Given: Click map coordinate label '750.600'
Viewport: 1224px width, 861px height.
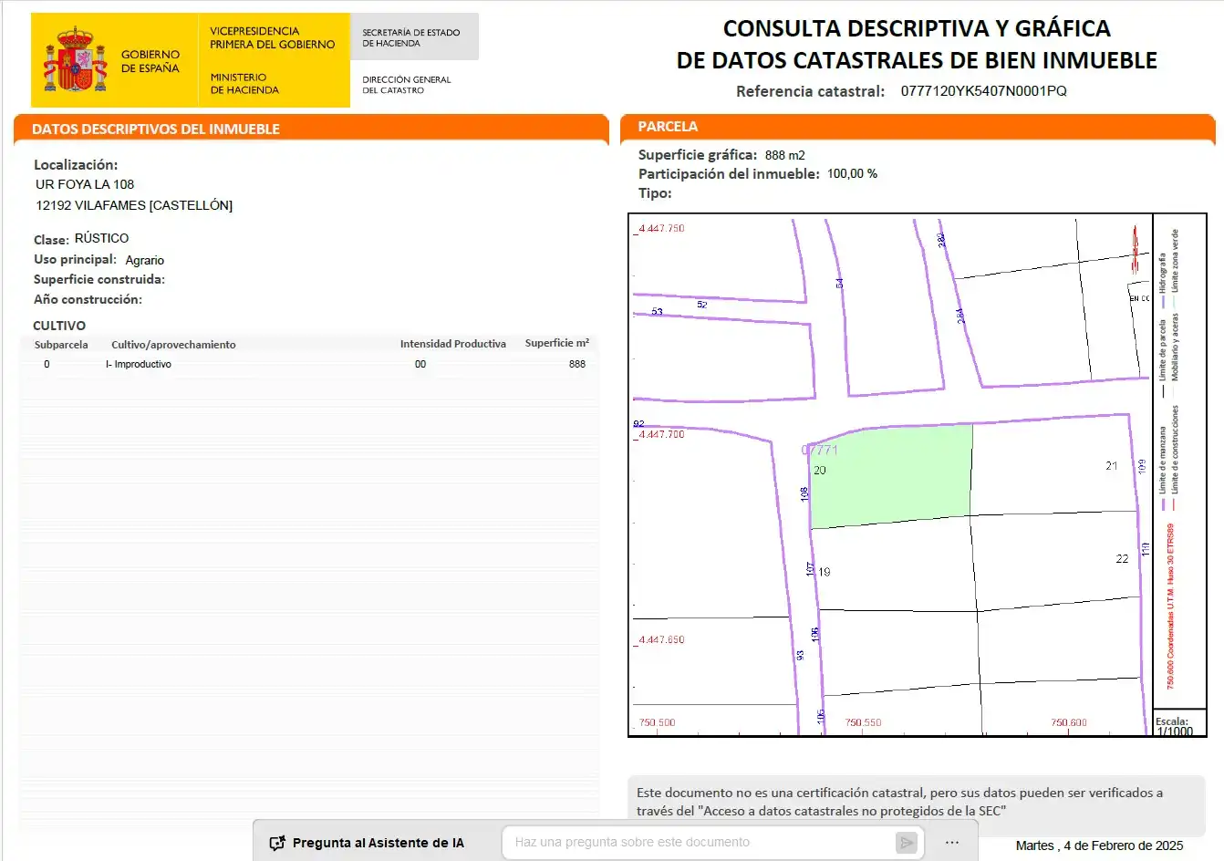Looking at the screenshot, I should (1069, 722).
